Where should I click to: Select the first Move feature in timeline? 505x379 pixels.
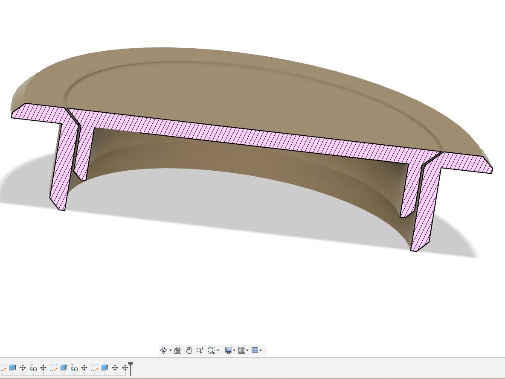(23, 368)
